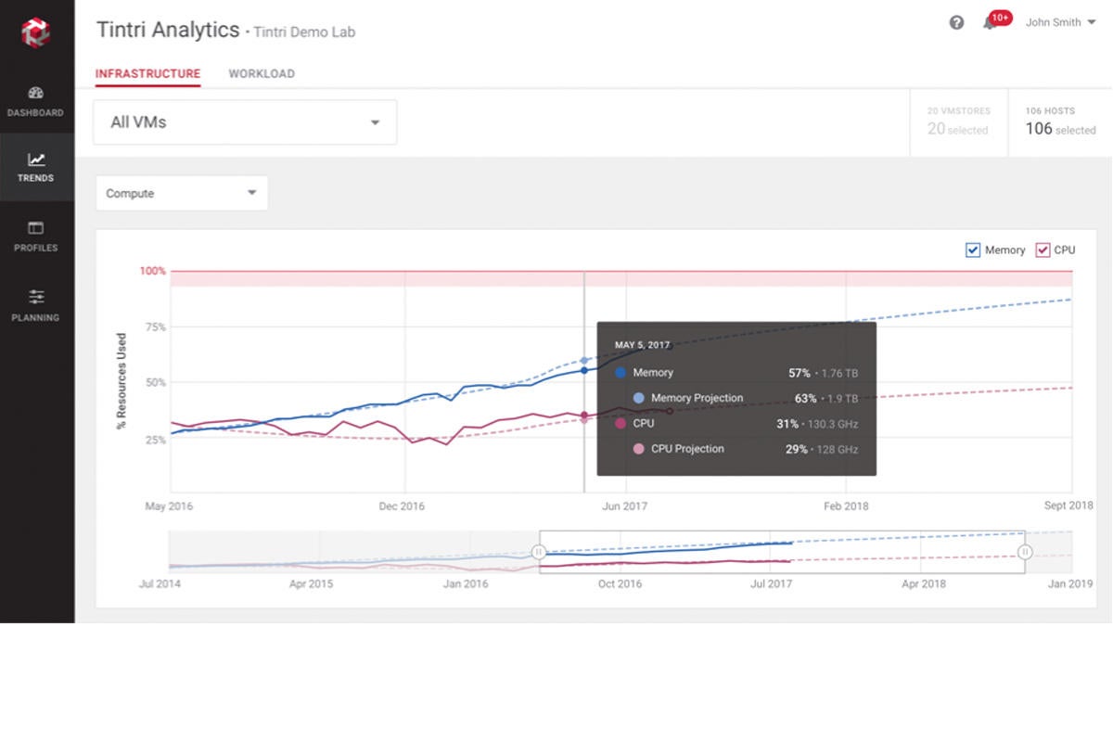Open the John Smith user menu
This screenshot has width=1113, height=742.
click(1059, 22)
